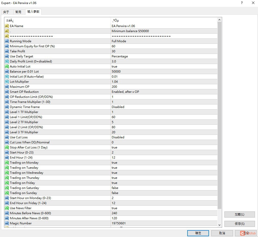Viewport: 258px width, 237px height.
Task: Click the icon beside Lot Multiplier
Action: [7, 82]
